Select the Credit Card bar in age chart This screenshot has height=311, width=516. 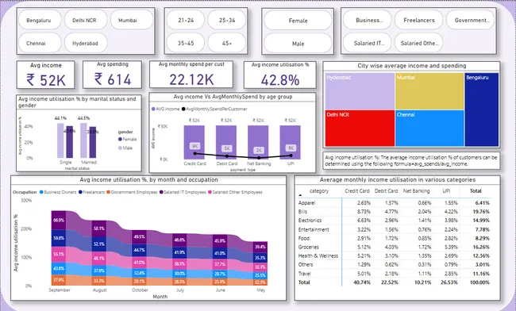[194, 142]
